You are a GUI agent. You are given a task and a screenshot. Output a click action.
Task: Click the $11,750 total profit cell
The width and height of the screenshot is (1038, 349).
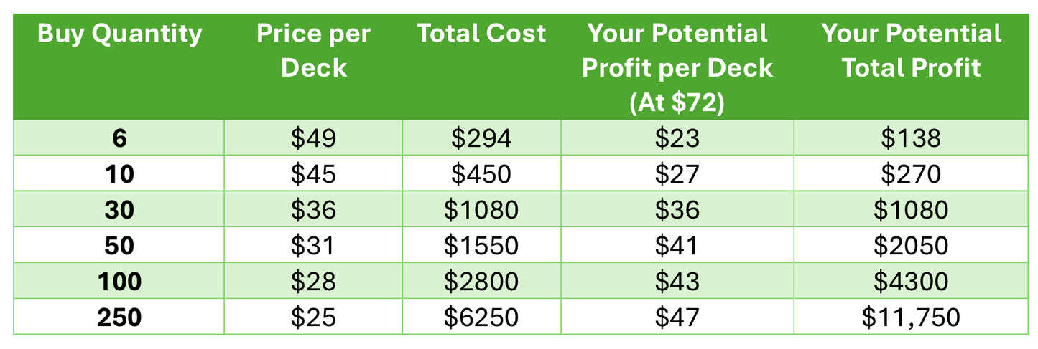[x=910, y=317]
